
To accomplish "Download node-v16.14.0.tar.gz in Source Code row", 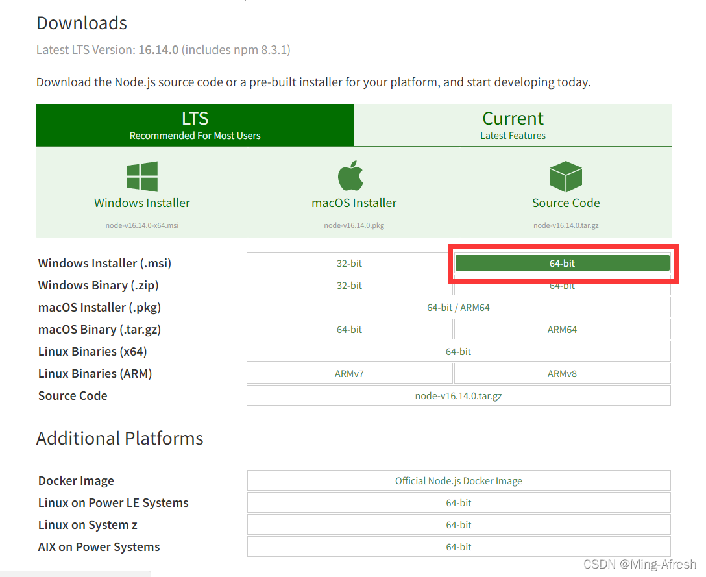I will [x=458, y=395].
